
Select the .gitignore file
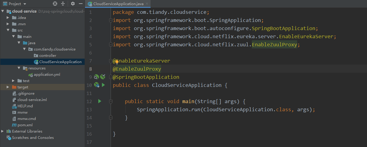[x=26, y=93]
